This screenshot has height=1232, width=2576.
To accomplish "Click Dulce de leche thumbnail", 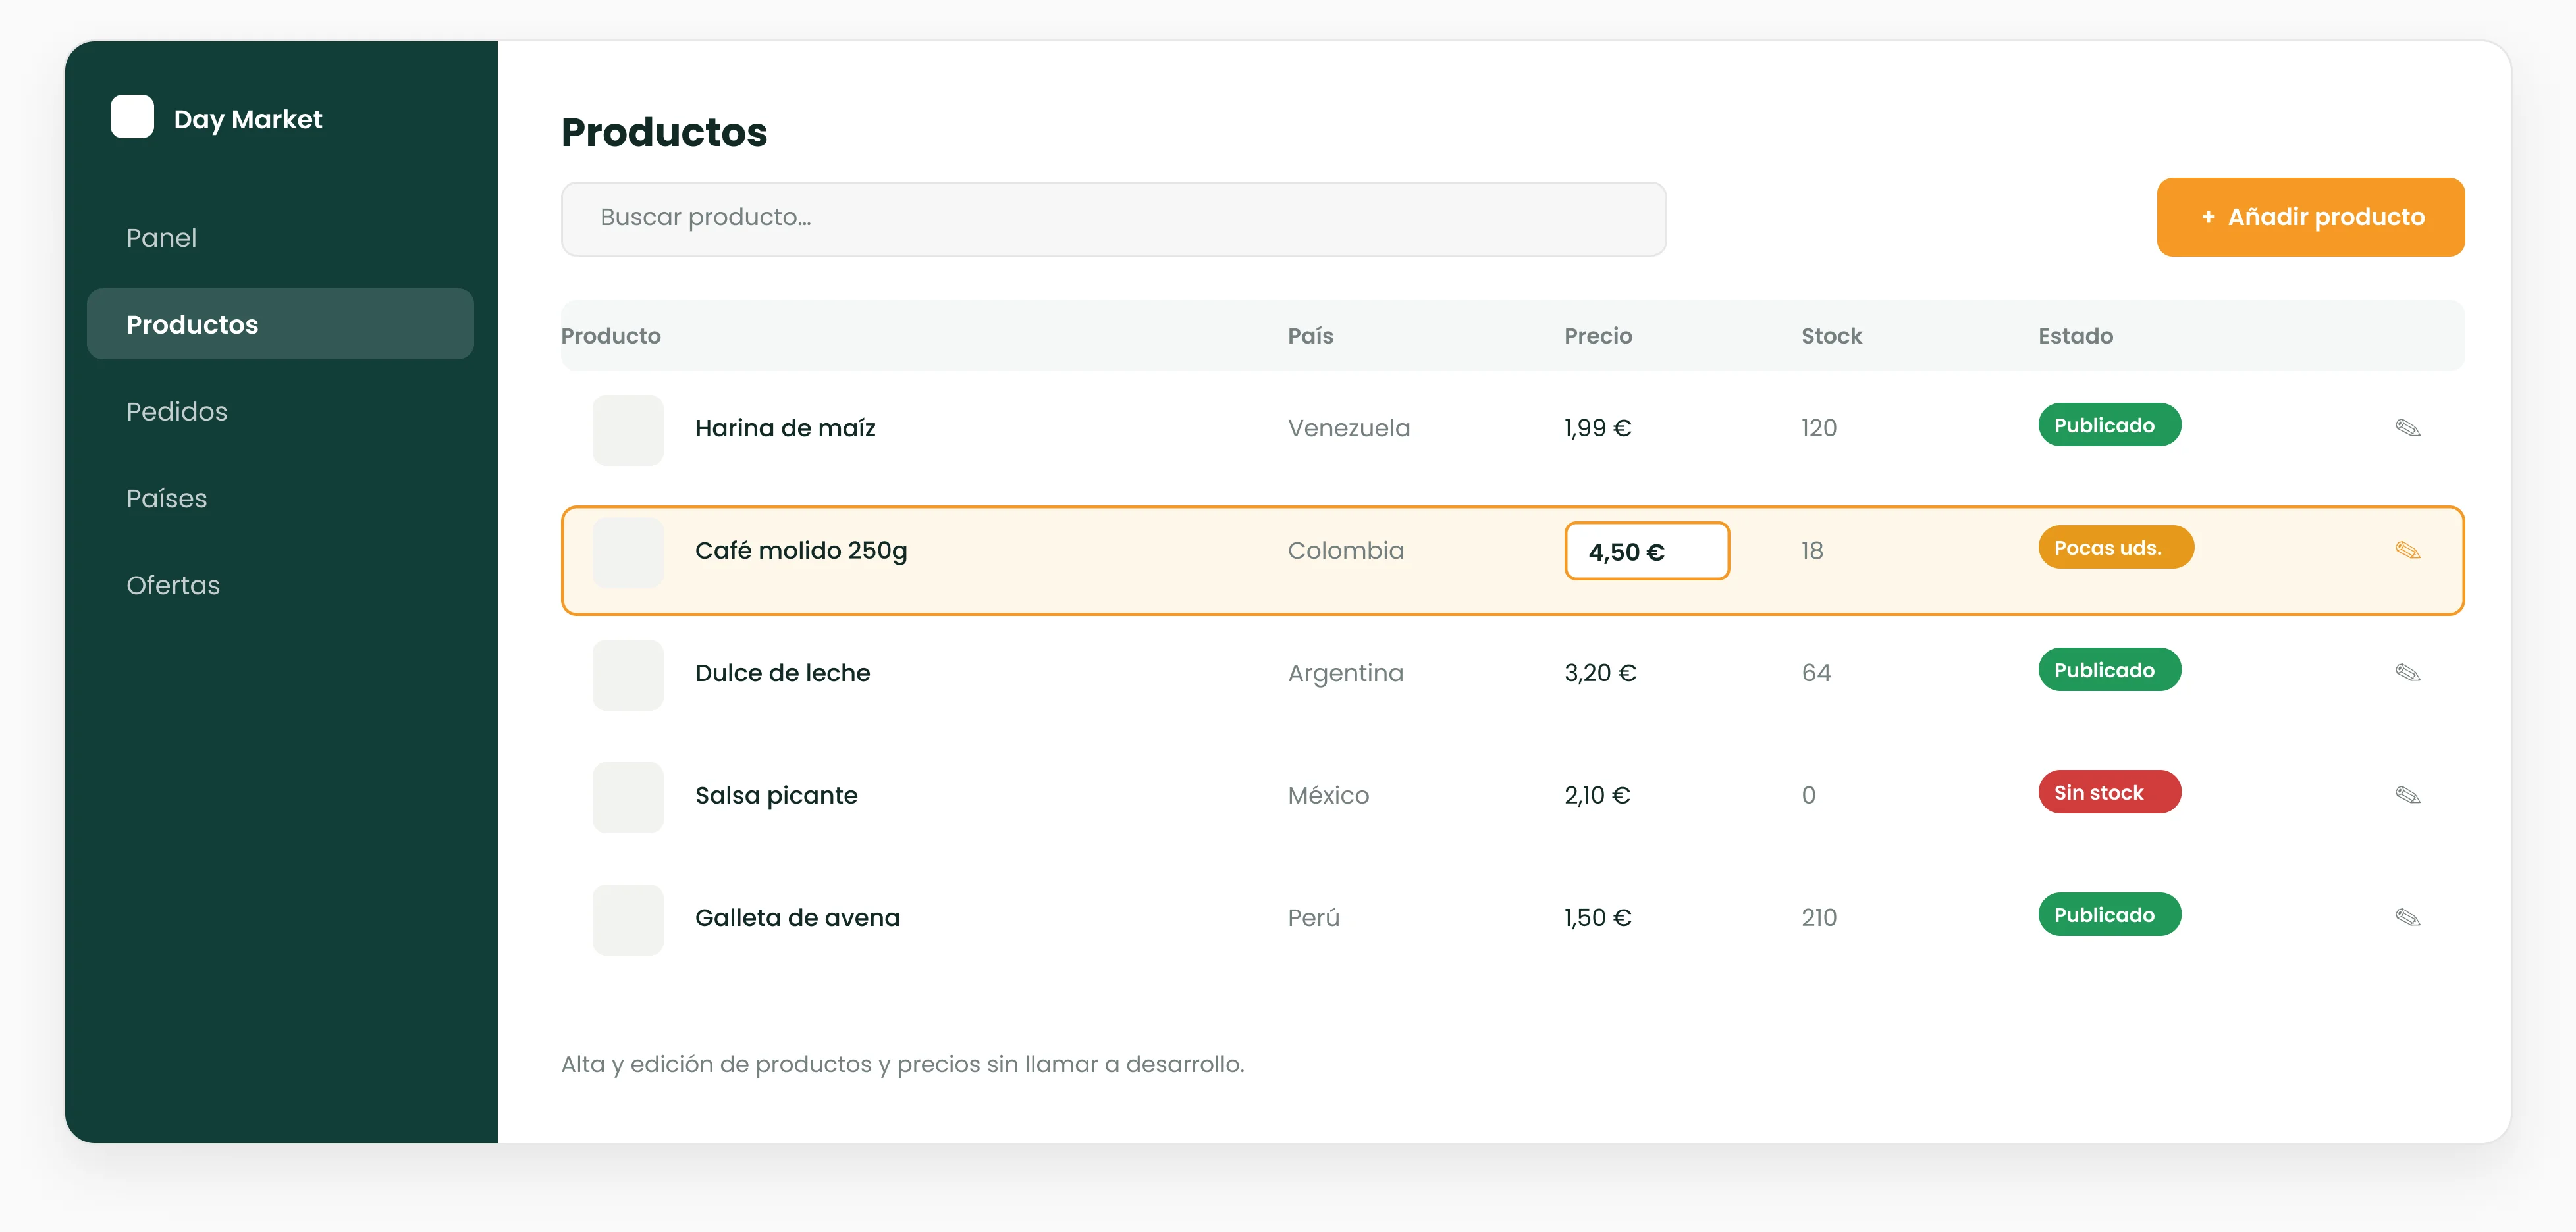I will (628, 675).
